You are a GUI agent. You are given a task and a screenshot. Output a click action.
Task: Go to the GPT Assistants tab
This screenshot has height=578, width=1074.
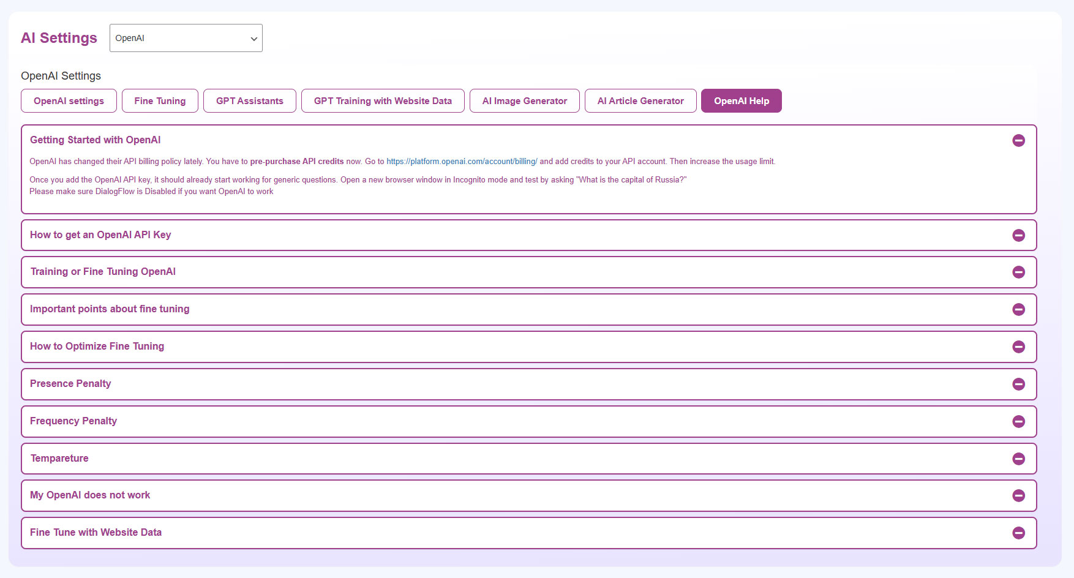[249, 101]
